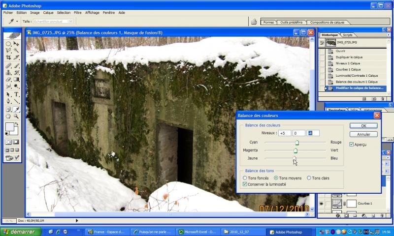This screenshot has height=236, width=394.
Task: Select the Type (T) tool
Action: pos(16,94)
